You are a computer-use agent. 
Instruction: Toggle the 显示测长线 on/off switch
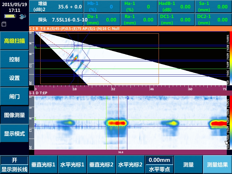[x=14, y=164]
